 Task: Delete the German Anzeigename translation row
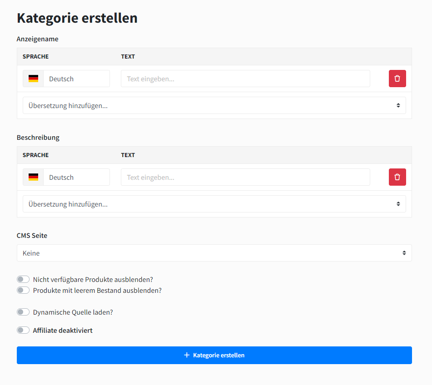coord(397,79)
